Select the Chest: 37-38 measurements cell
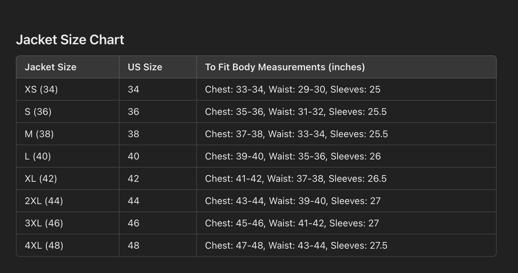This screenshot has height=273, width=518. point(296,134)
